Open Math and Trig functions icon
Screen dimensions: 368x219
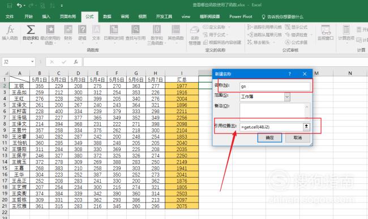(x=156, y=30)
